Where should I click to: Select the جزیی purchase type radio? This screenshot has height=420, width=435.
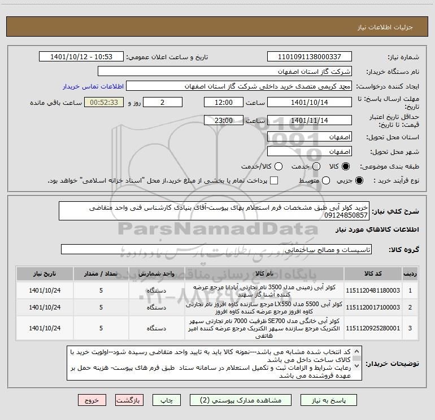(x=359, y=180)
